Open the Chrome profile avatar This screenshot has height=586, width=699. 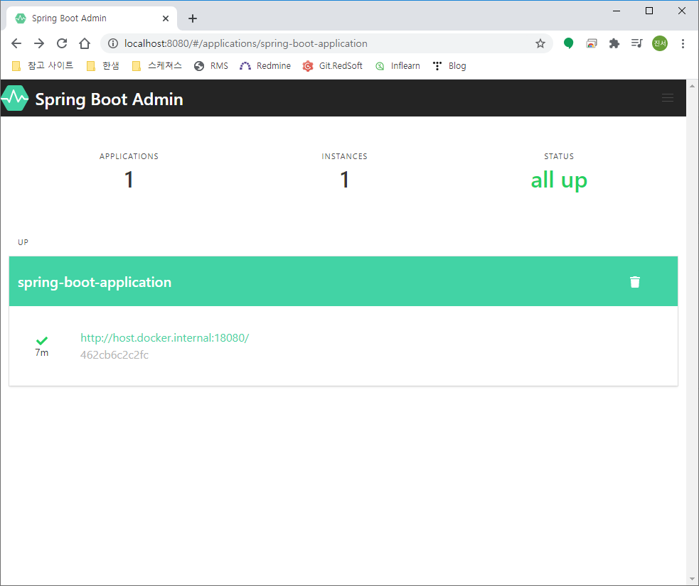(x=660, y=43)
